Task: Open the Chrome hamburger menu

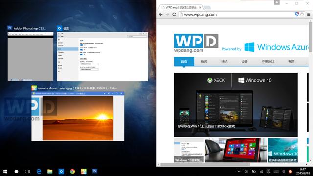Action: [309, 14]
